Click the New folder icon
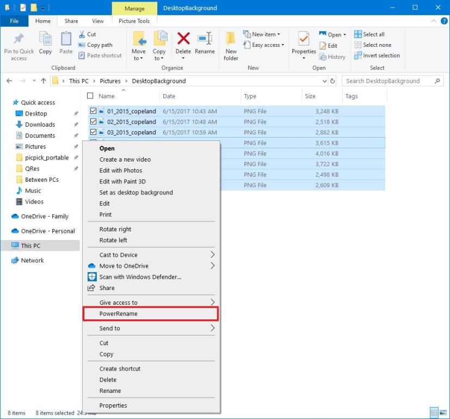The image size is (450, 419). pyautogui.click(x=231, y=39)
